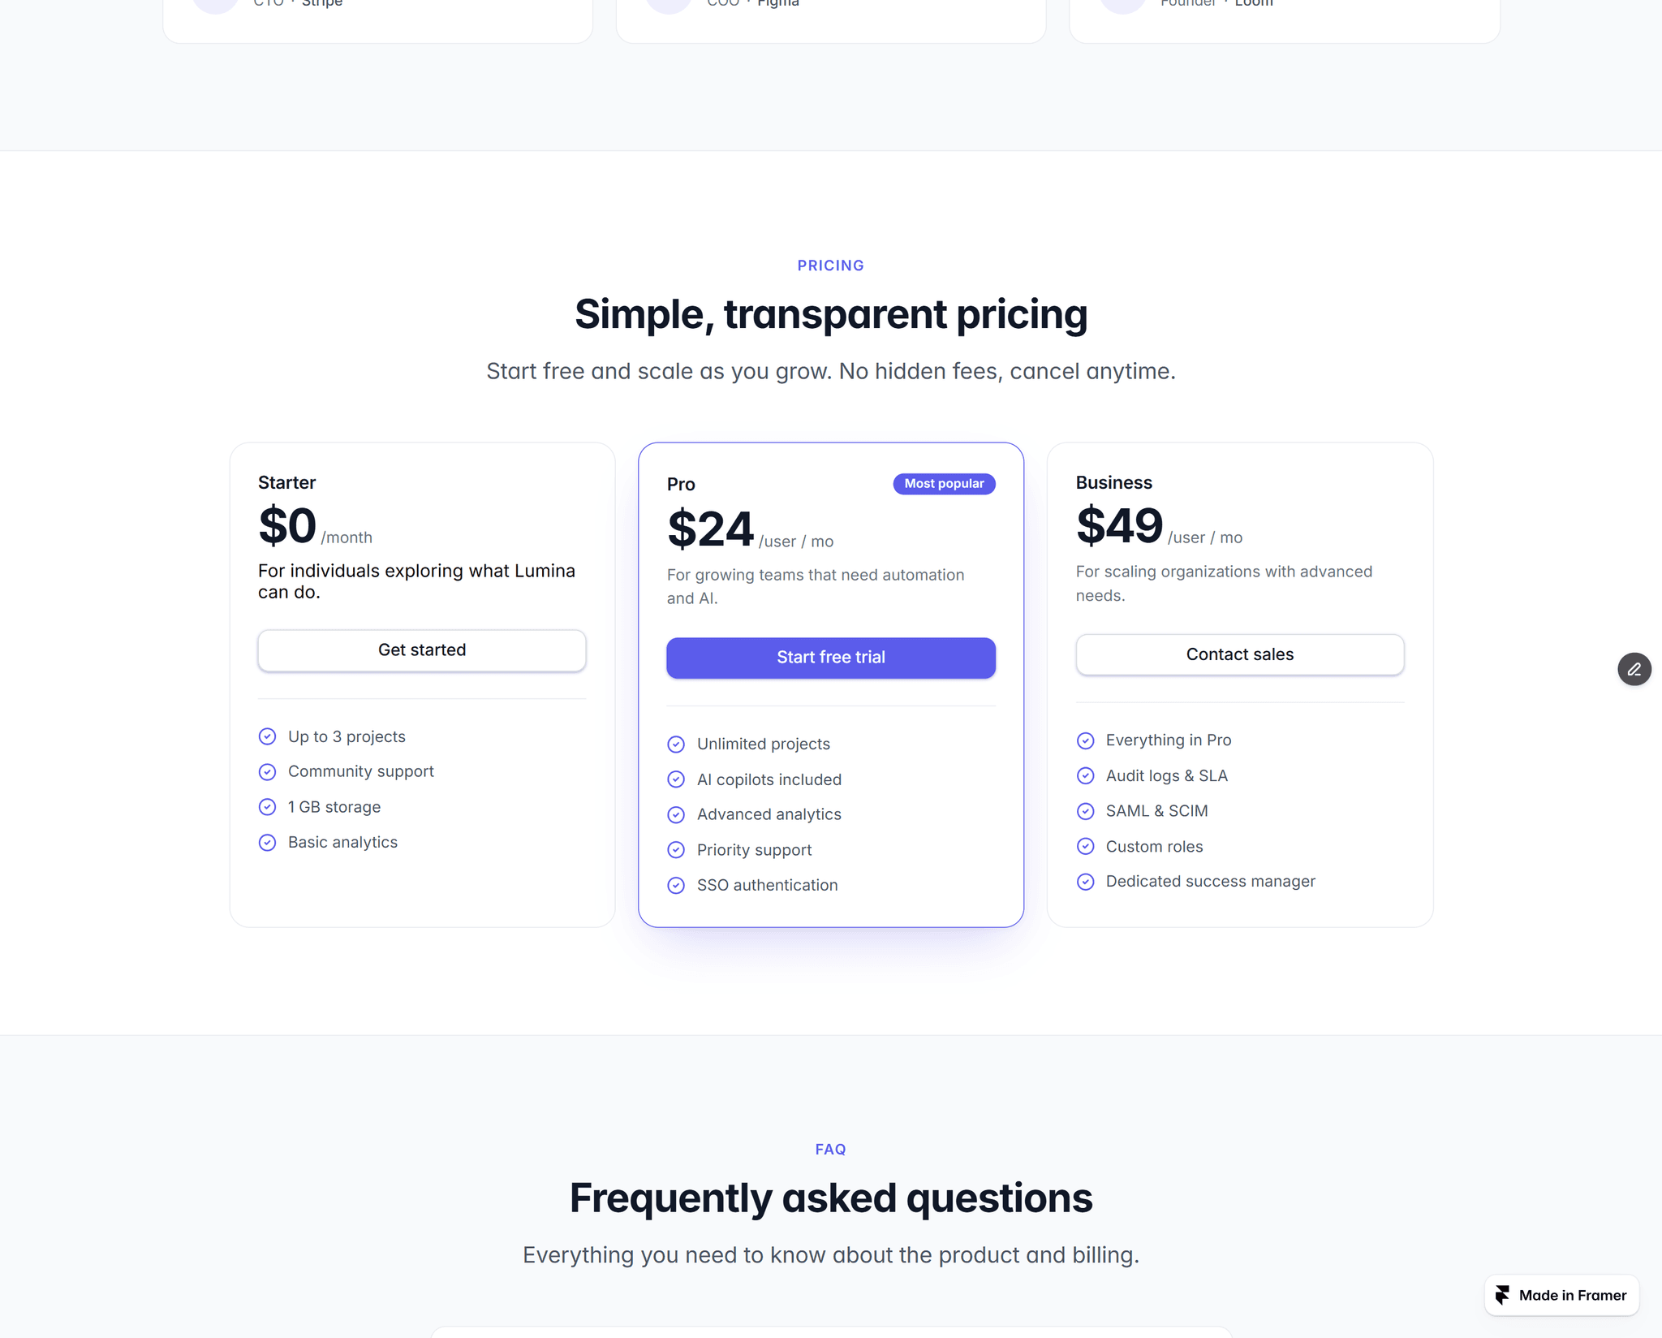This screenshot has width=1662, height=1338.
Task: Select the $24 Pro price text
Action: click(x=711, y=529)
